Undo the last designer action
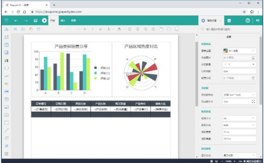 pos(16,21)
